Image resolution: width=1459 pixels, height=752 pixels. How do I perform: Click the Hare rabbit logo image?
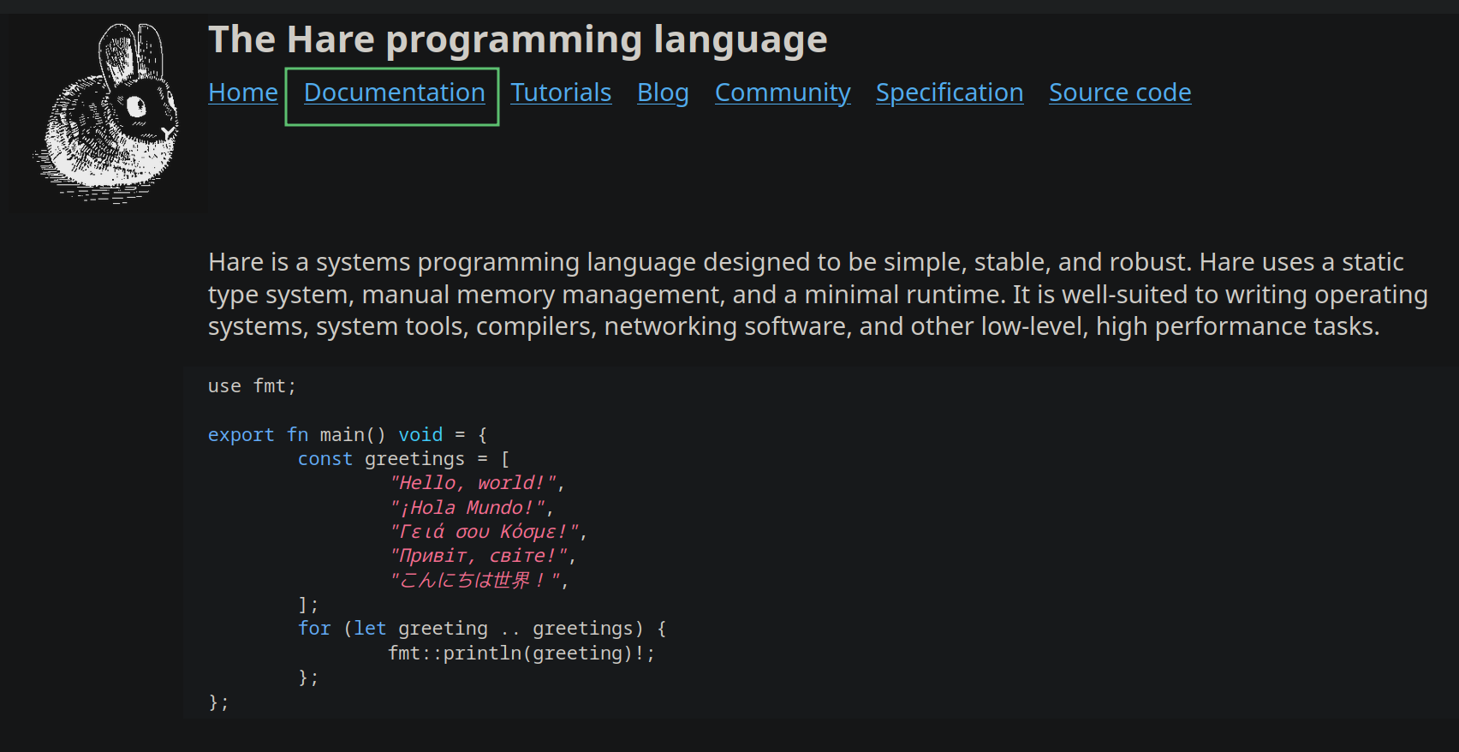tap(108, 112)
